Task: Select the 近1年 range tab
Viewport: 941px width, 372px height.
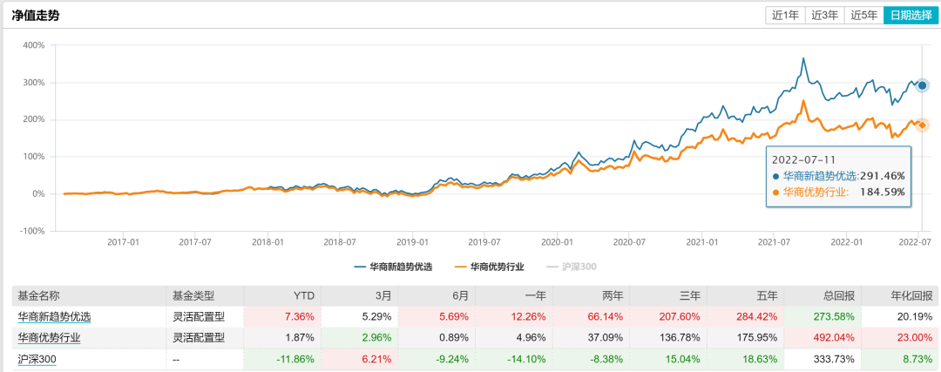Action: tap(785, 16)
